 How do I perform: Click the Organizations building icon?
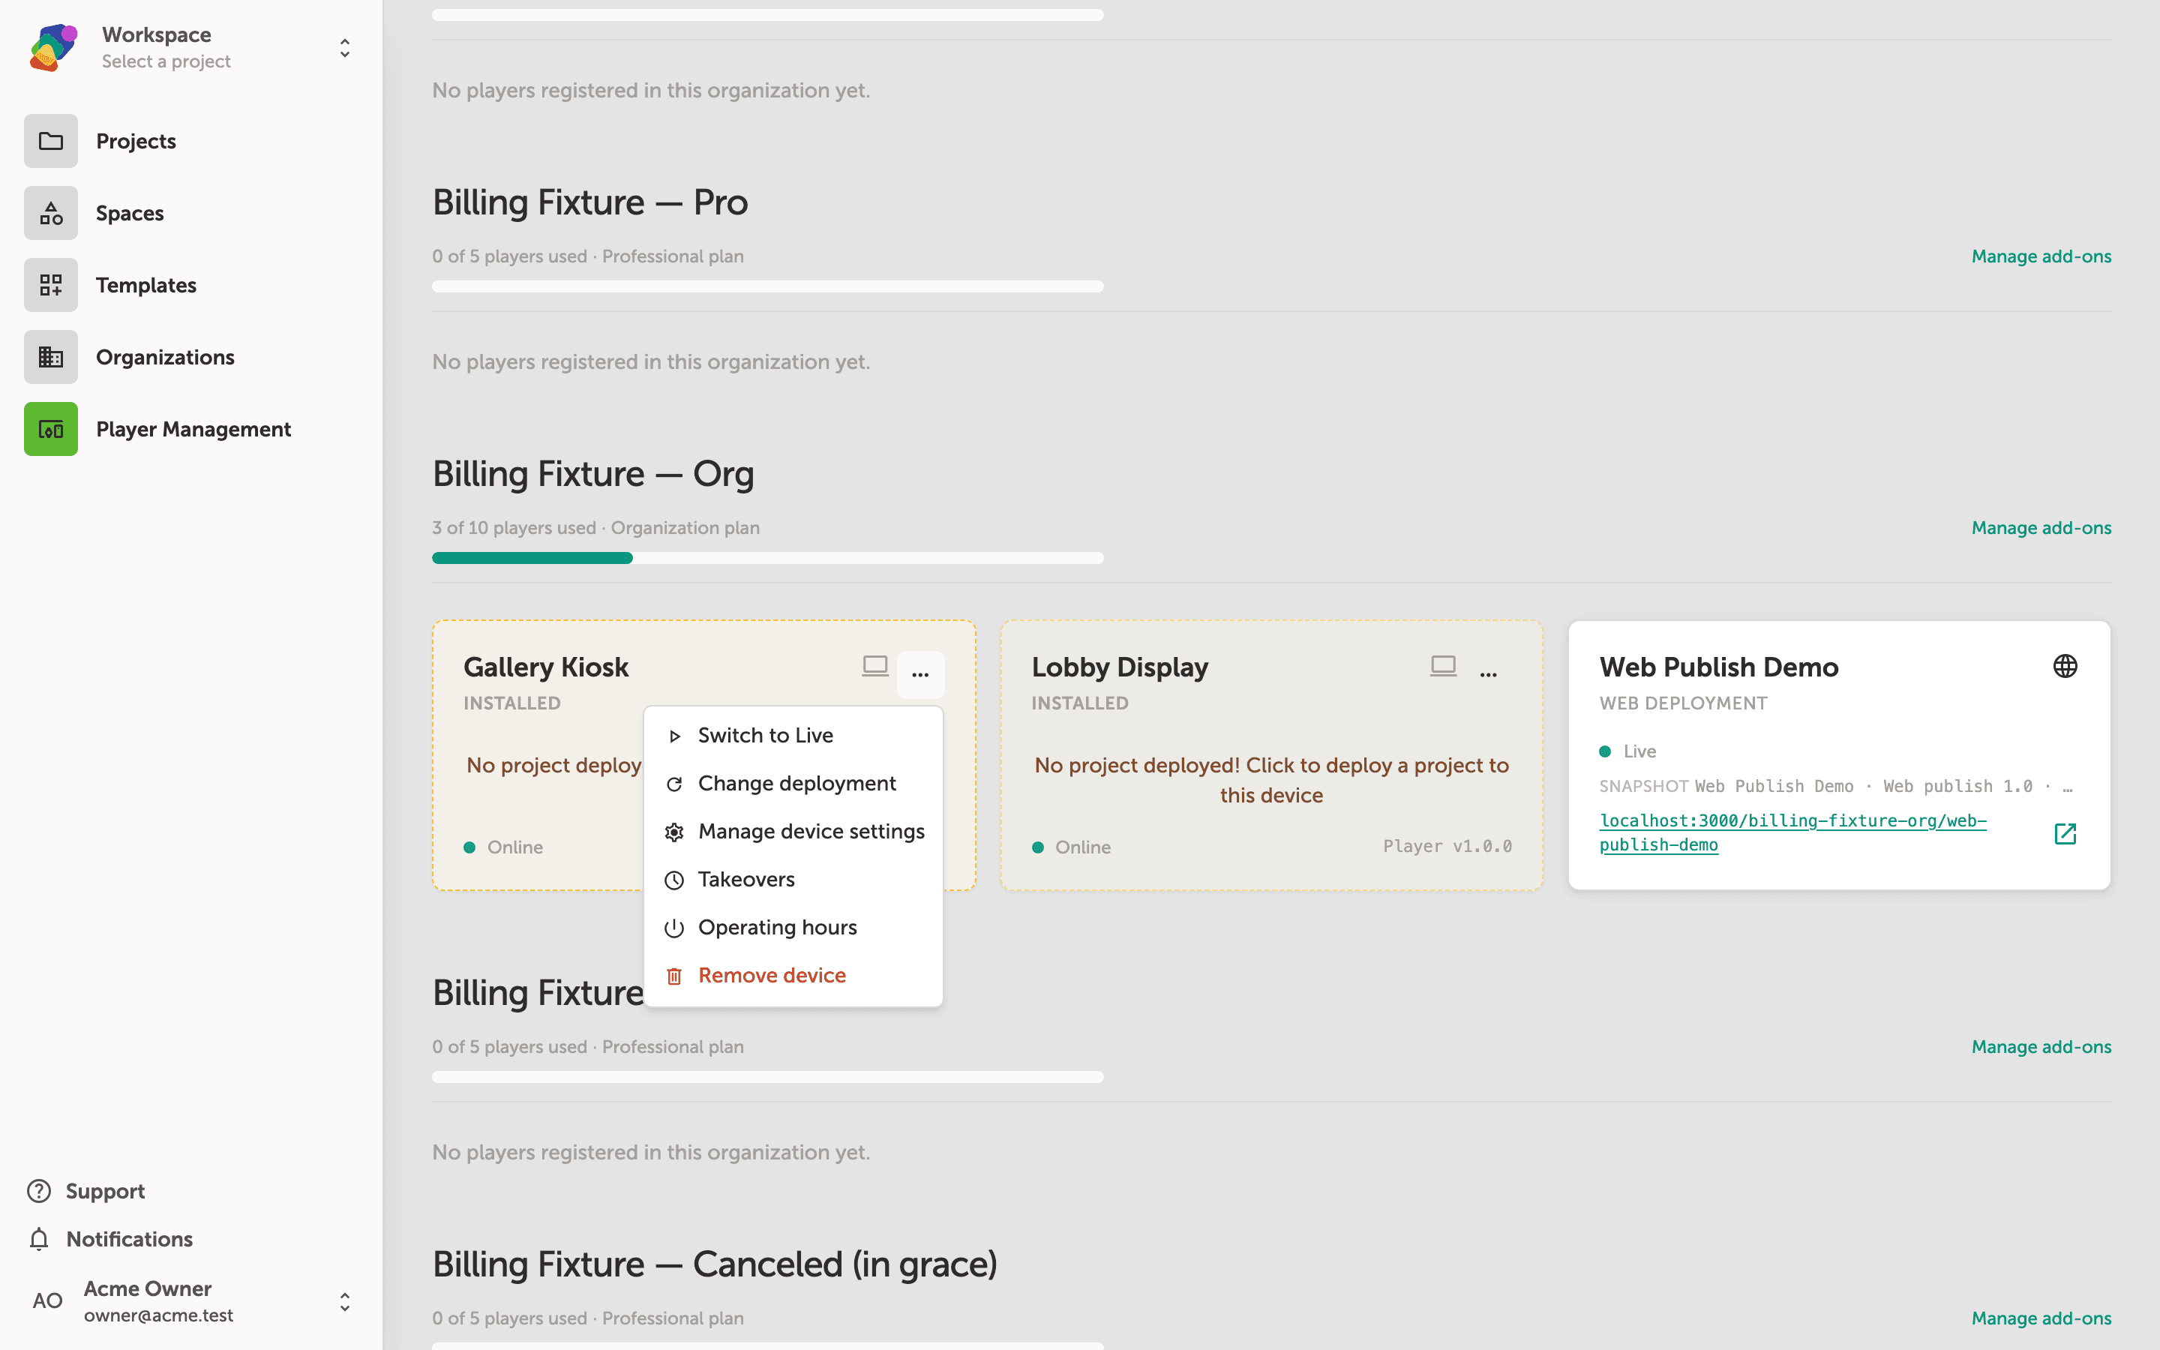pos(51,357)
